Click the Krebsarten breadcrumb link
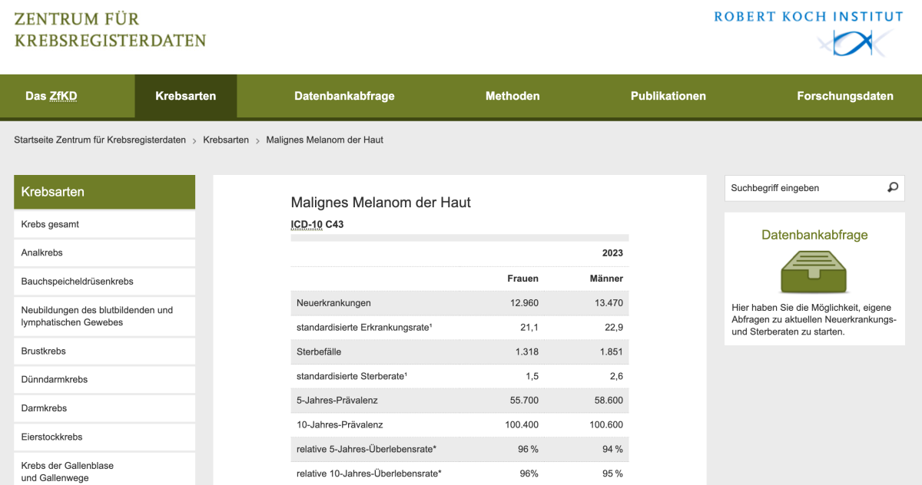 [226, 140]
